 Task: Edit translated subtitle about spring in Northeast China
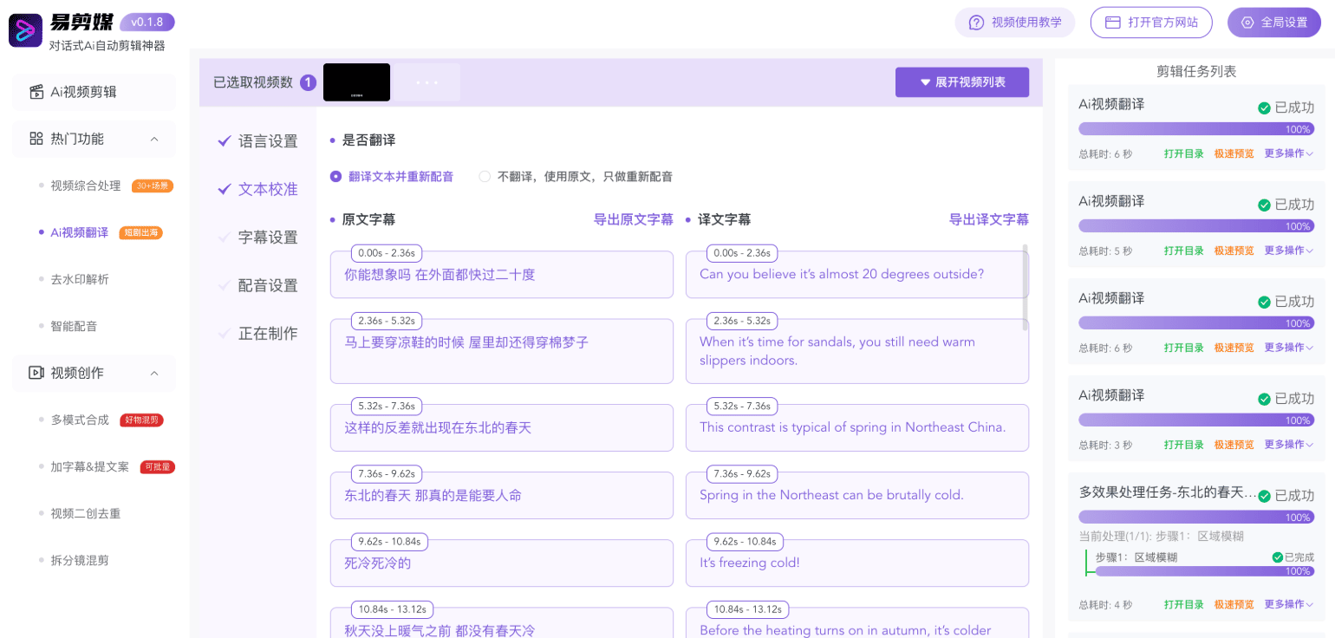pos(857,427)
